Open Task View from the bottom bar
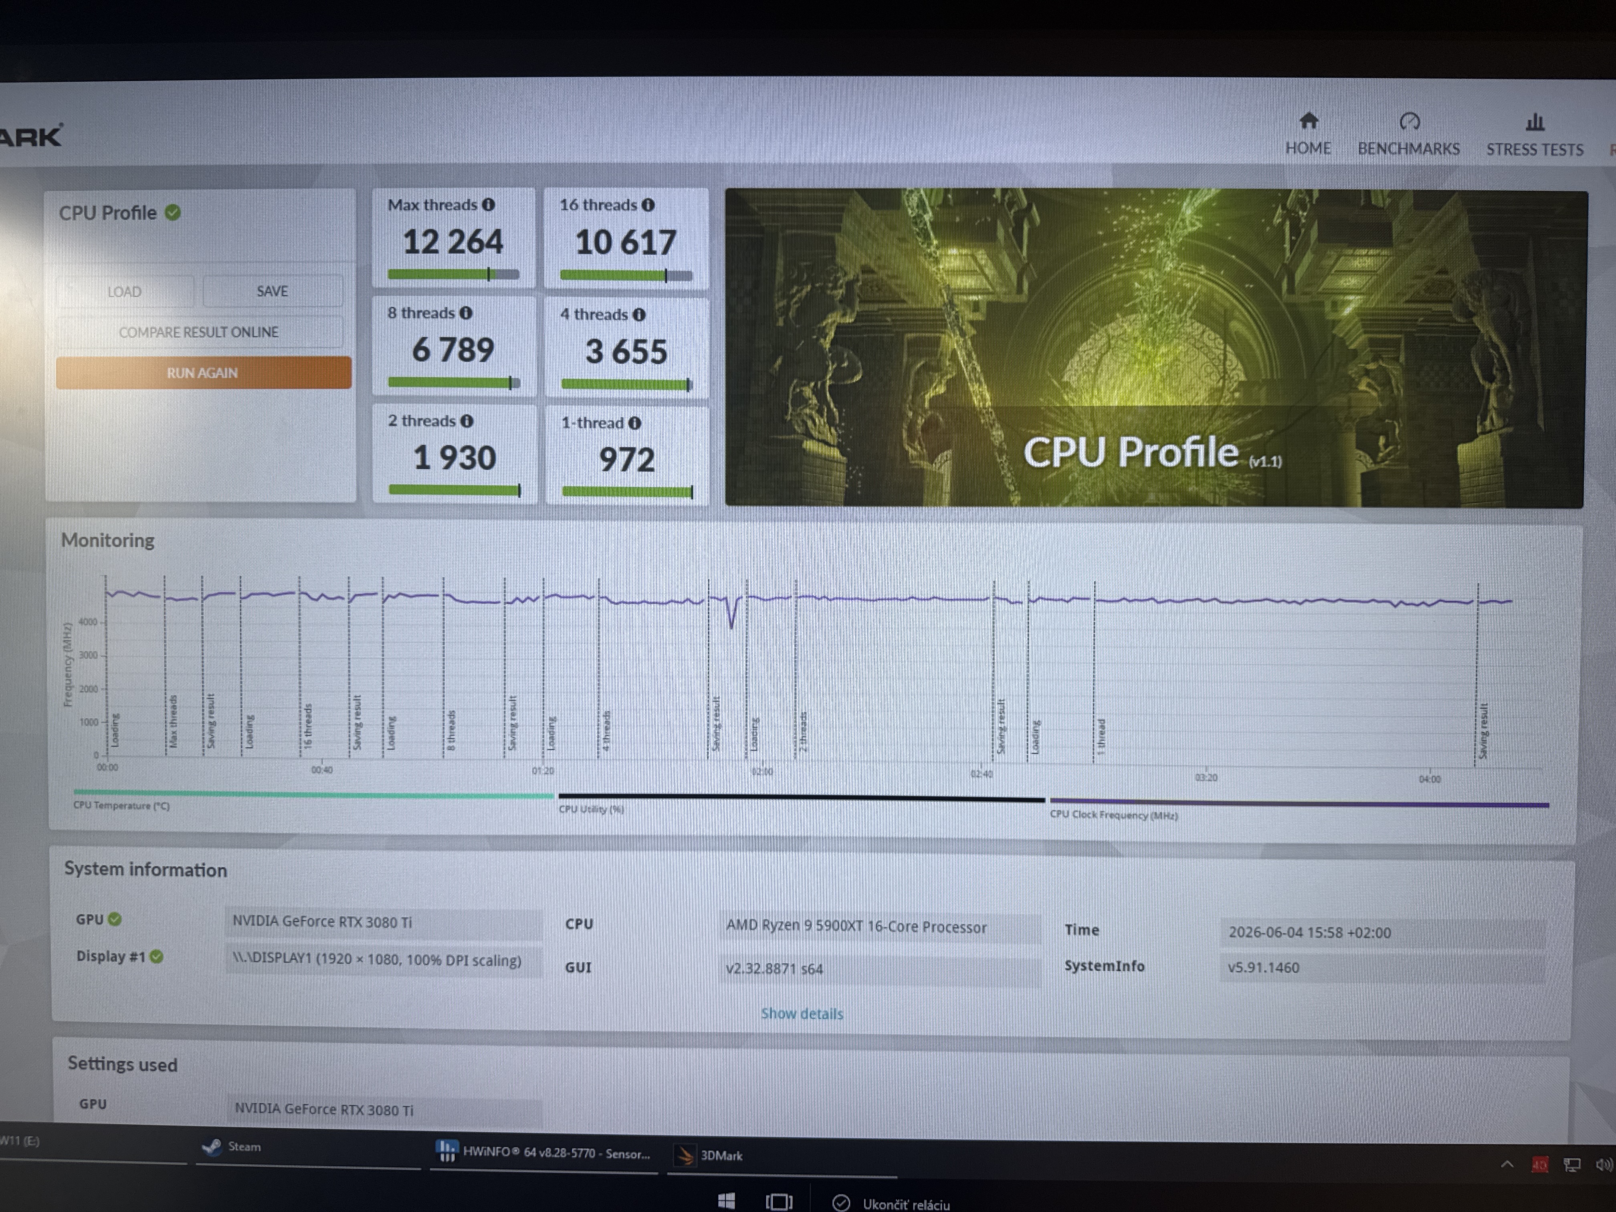 (x=779, y=1202)
